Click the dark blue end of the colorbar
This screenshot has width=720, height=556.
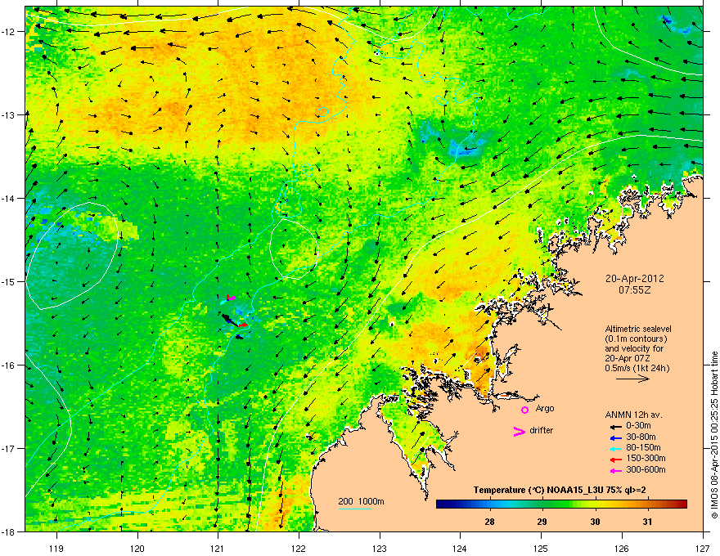[x=441, y=504]
